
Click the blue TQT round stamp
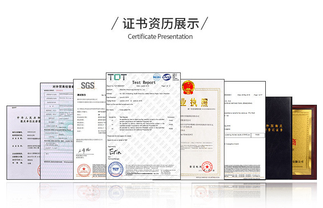116,169
